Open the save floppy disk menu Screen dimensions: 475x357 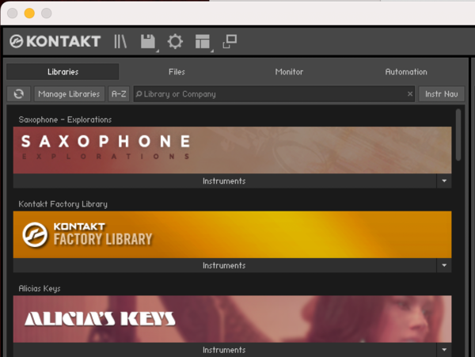point(148,41)
